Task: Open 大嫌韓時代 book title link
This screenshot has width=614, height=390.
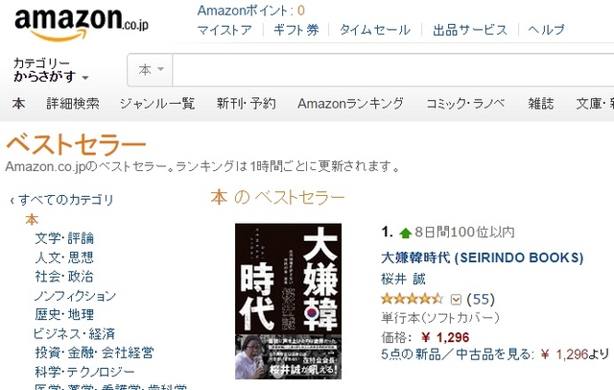Action: [x=483, y=257]
